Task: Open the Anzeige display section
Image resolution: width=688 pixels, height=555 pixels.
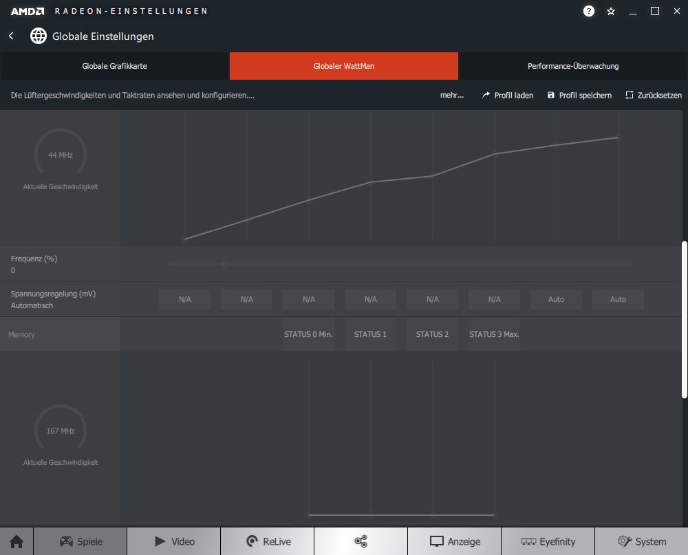Action: point(454,541)
